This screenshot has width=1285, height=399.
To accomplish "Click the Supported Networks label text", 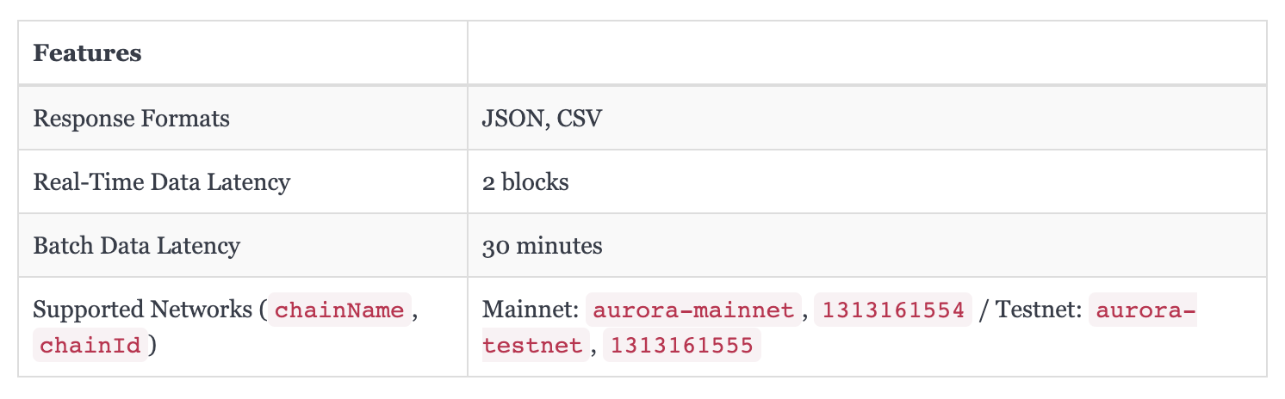I will click(x=143, y=309).
